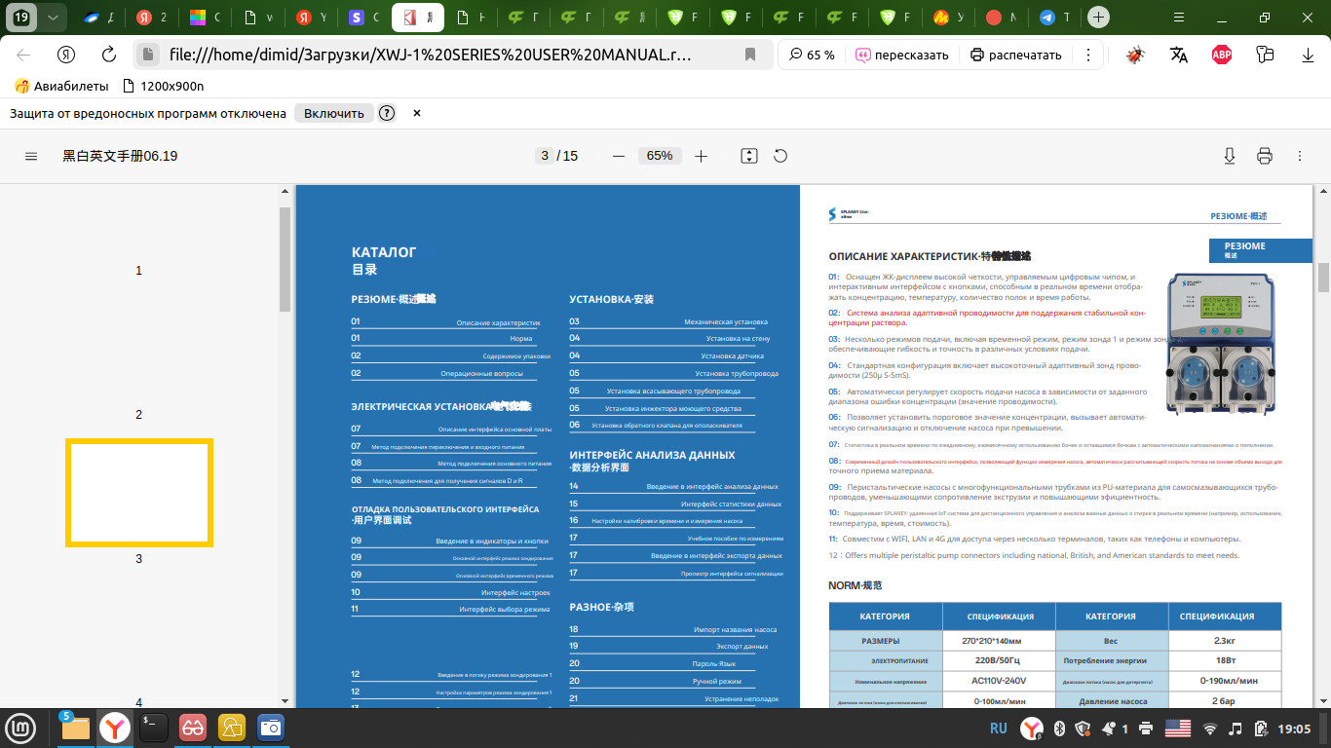Viewport: 1331px width, 748px height.
Task: Click the PDF zoom level field showing 65%
Action: [660, 156]
